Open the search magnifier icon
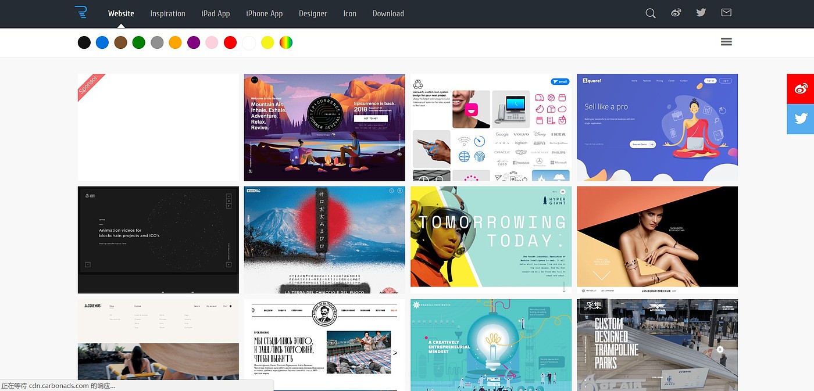This screenshot has width=814, height=391. pos(651,13)
